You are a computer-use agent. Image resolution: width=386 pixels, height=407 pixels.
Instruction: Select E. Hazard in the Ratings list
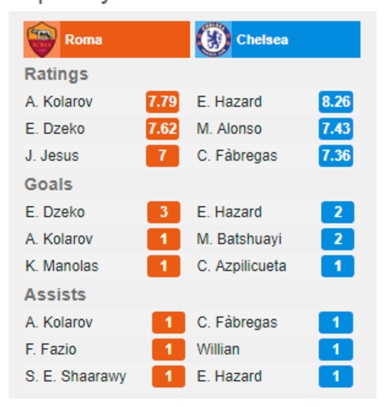pyautogui.click(x=229, y=102)
